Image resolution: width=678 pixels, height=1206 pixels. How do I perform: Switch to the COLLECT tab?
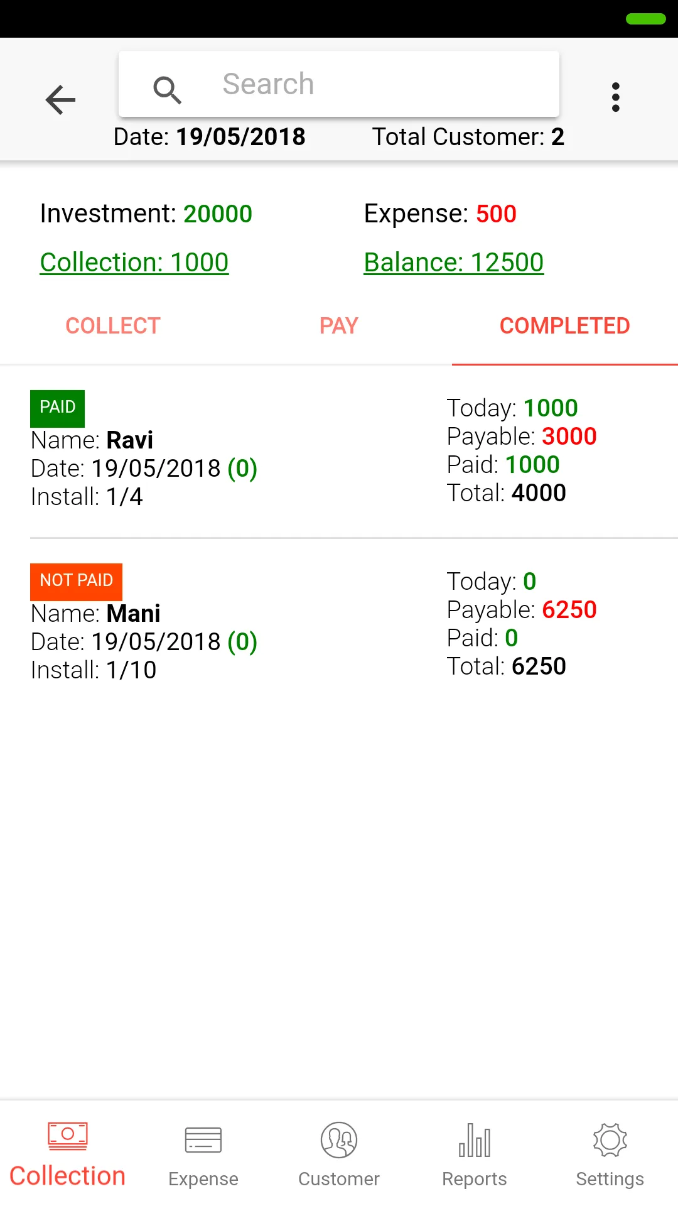point(113,326)
